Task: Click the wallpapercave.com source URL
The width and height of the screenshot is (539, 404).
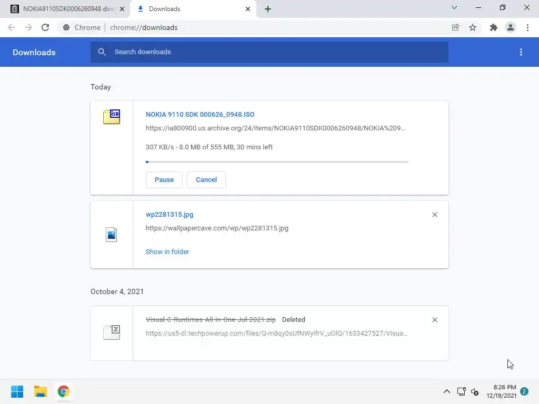Action: point(217,228)
